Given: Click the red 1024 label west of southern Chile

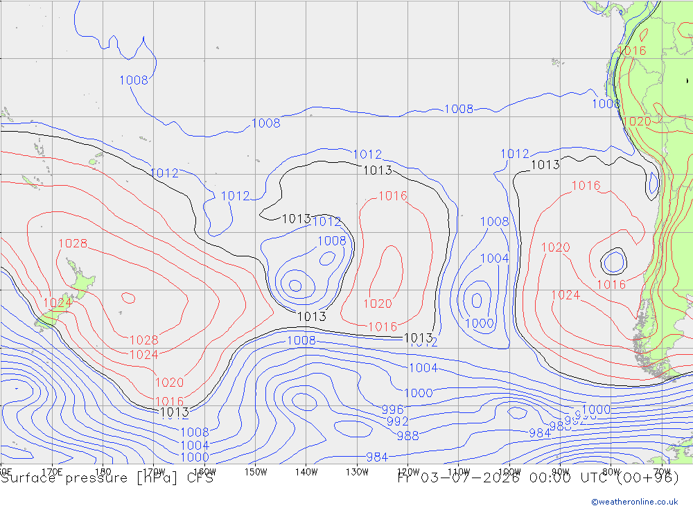Looking at the screenshot, I should click(x=565, y=295).
